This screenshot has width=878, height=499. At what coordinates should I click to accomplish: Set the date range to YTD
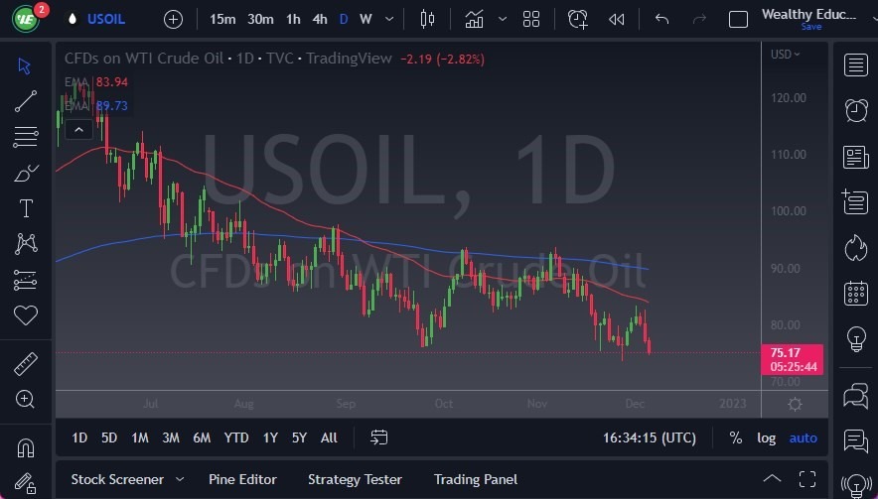(236, 438)
